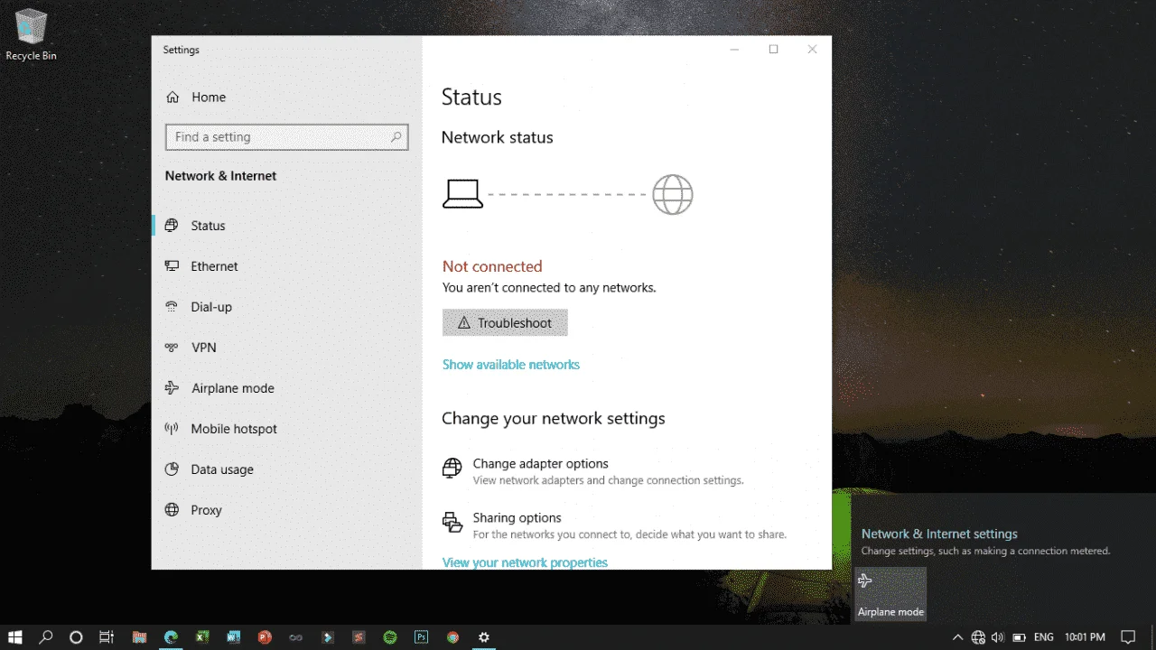View the Data usage page
1156x650 pixels.
tap(221, 469)
